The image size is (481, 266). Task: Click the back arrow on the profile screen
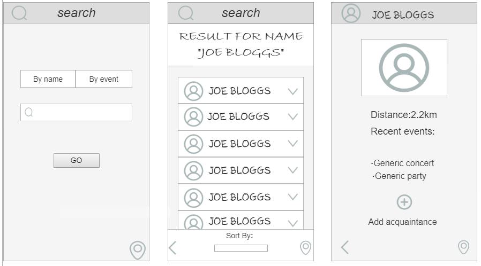[345, 247]
